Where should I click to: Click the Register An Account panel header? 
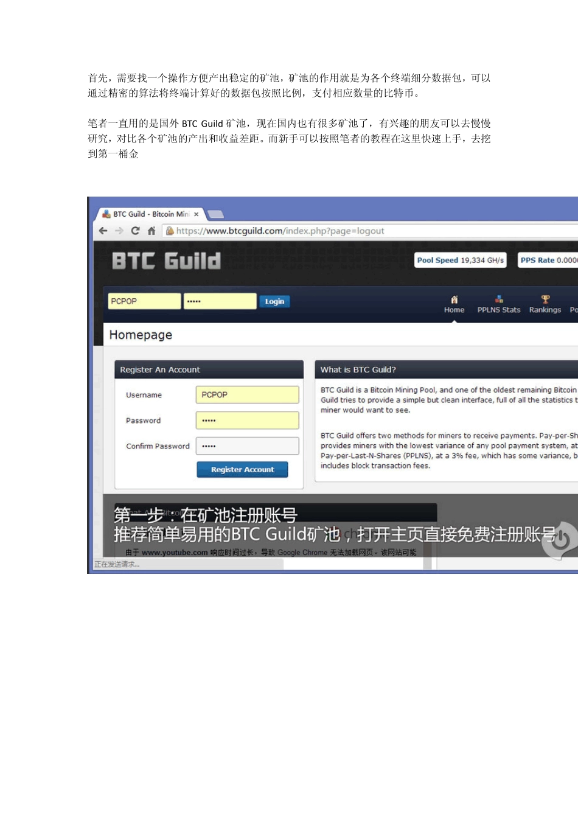click(x=209, y=369)
